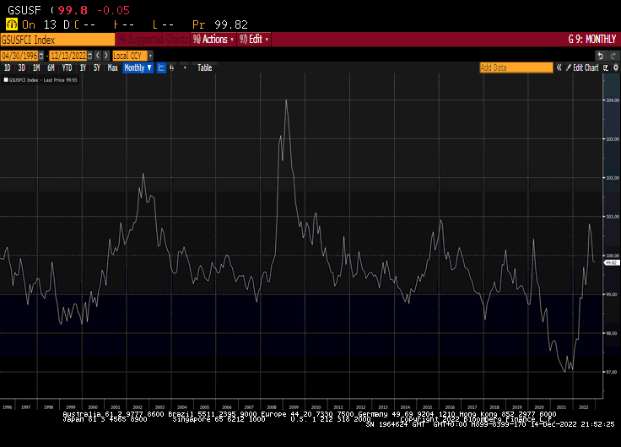Switch range to Max
Image resolution: width=621 pixels, height=447 pixels.
112,67
